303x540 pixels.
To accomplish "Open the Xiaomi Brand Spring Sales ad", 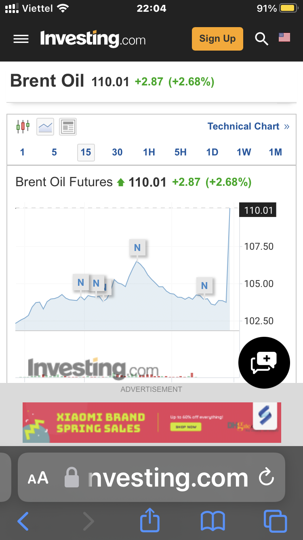I will click(x=151, y=422).
